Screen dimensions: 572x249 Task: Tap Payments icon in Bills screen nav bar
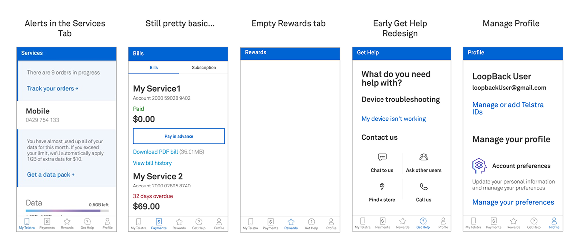pos(159,222)
